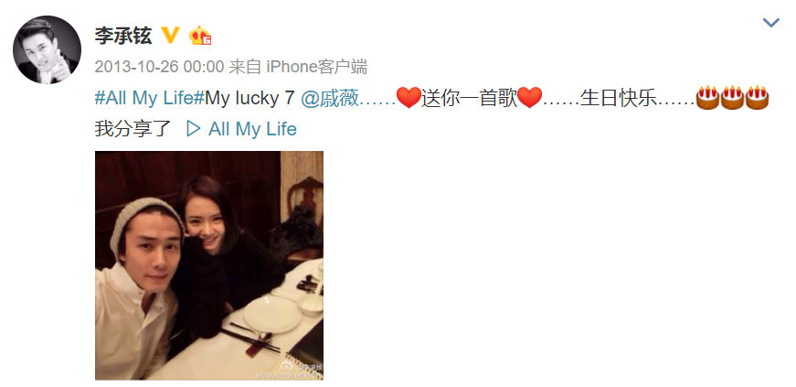This screenshot has height=387, width=796.
Task: Enlarge the attached couple photo
Action: pyautogui.click(x=209, y=265)
